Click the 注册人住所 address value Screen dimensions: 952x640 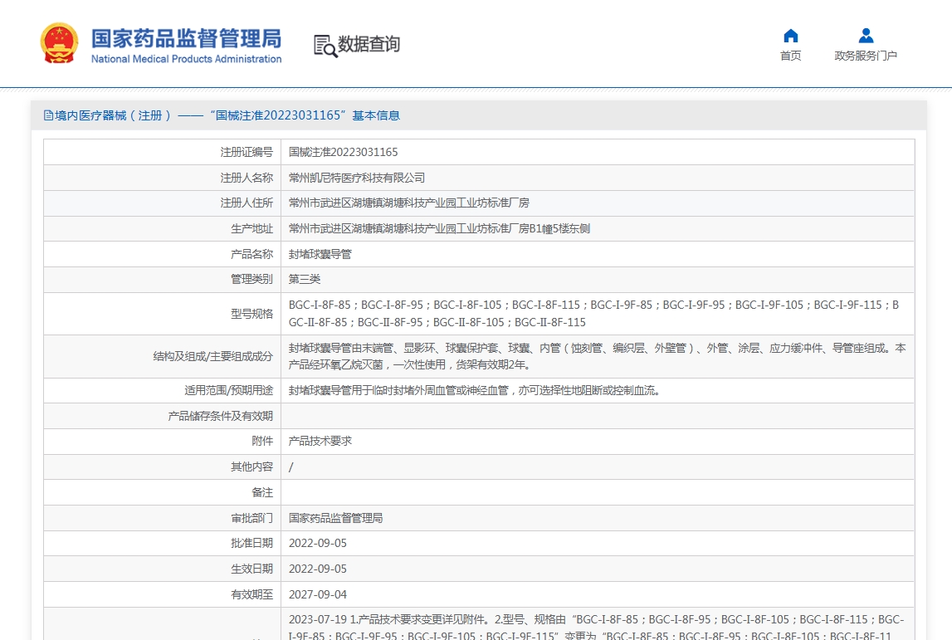pyautogui.click(x=408, y=203)
